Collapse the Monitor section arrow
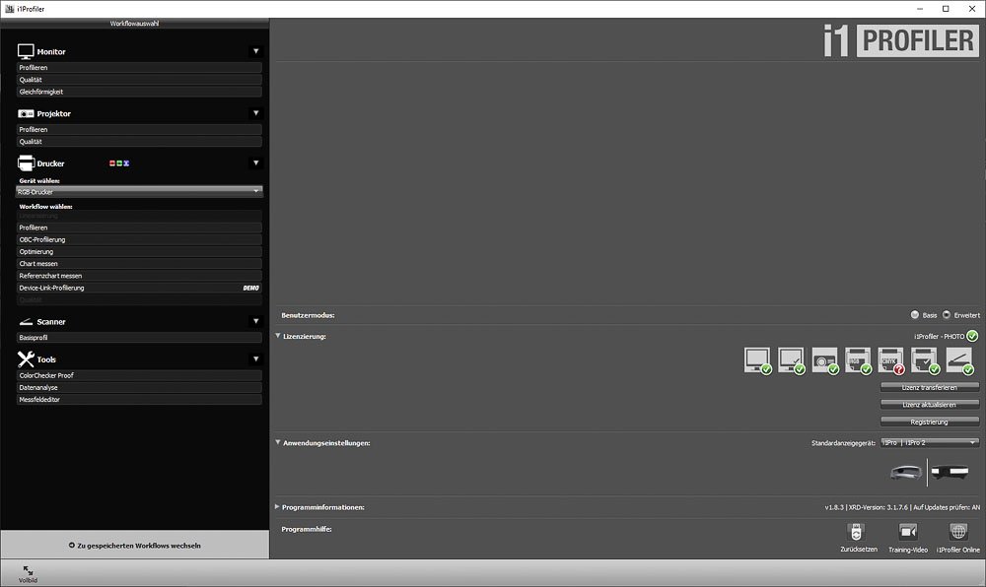The width and height of the screenshot is (986, 587). point(256,51)
